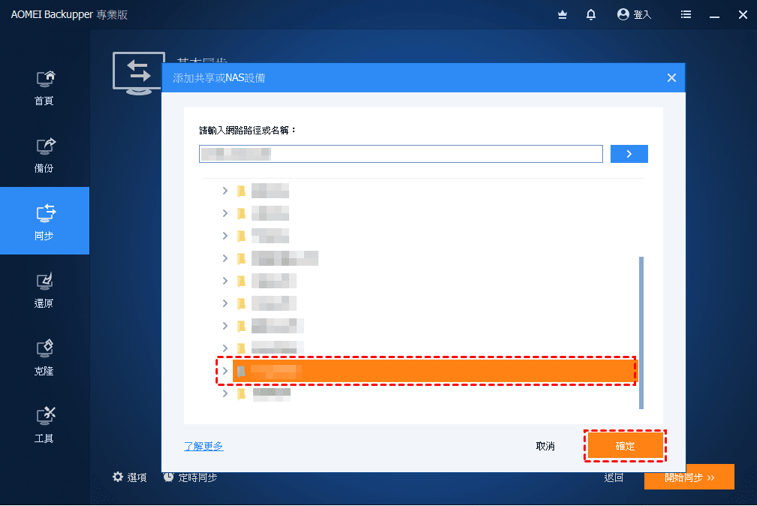Screen dimensions: 757x506
Task: Expand the fourth folder in the tree
Action: (x=225, y=258)
